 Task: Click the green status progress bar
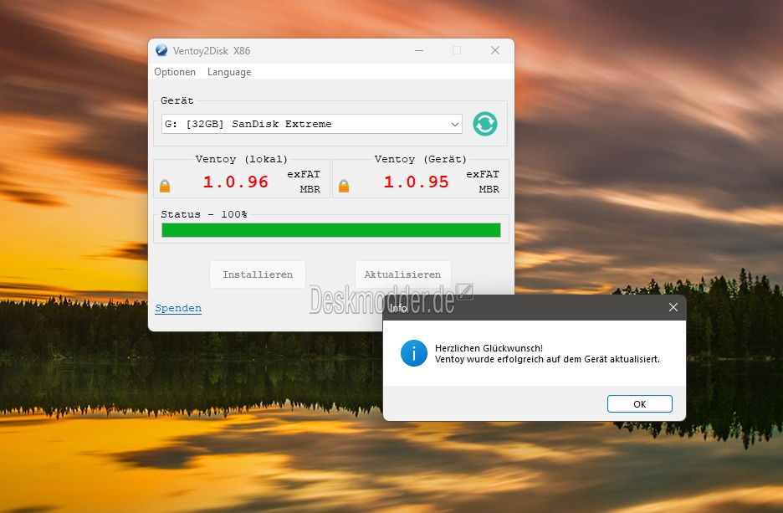[x=331, y=230]
